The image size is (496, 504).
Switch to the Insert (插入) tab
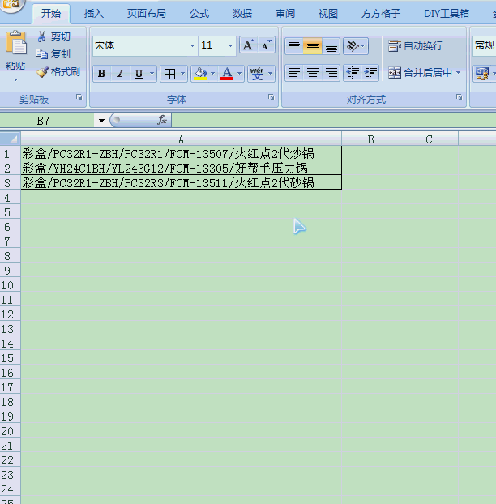tap(94, 14)
